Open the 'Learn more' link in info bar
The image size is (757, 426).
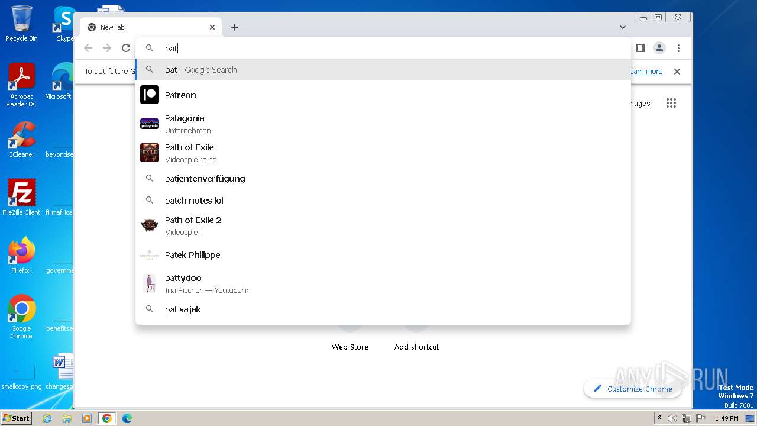pyautogui.click(x=646, y=72)
